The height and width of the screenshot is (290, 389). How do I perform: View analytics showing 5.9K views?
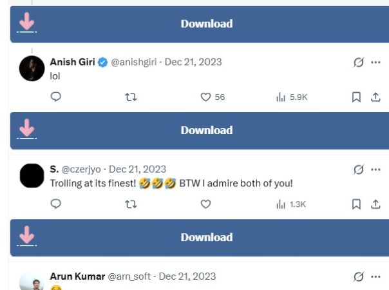[x=281, y=97]
